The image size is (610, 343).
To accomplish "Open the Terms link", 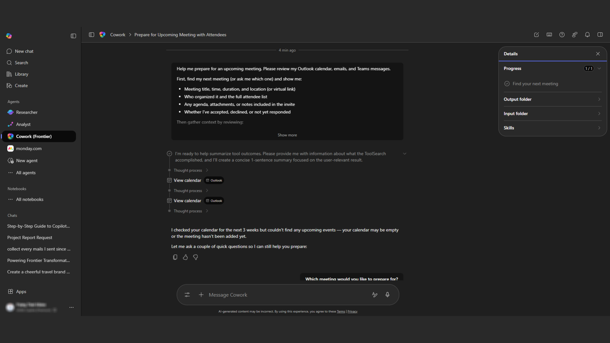I will [341, 312].
